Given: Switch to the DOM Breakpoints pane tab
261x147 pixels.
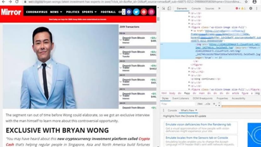Looking at the screenshot, I should coord(203,98).
